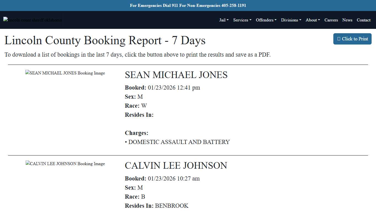Select the Careers menu item

[331, 20]
